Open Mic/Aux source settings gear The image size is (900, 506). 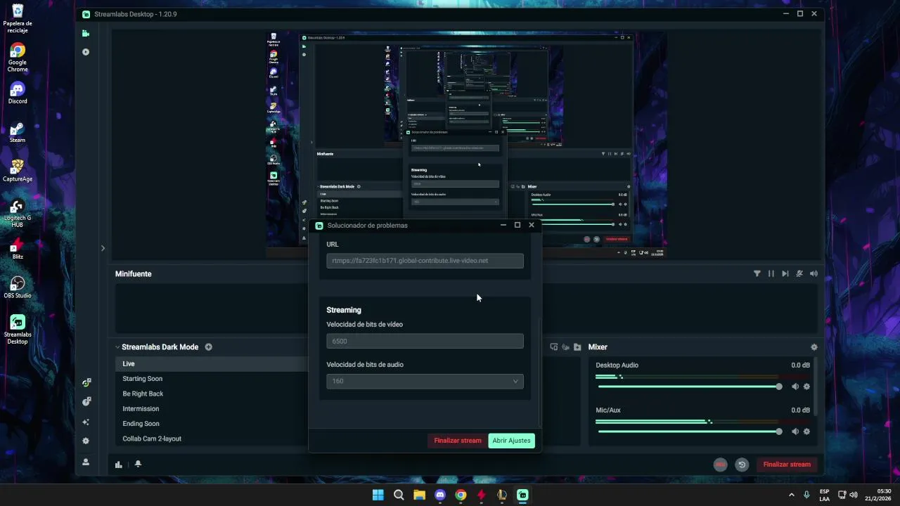coord(806,432)
